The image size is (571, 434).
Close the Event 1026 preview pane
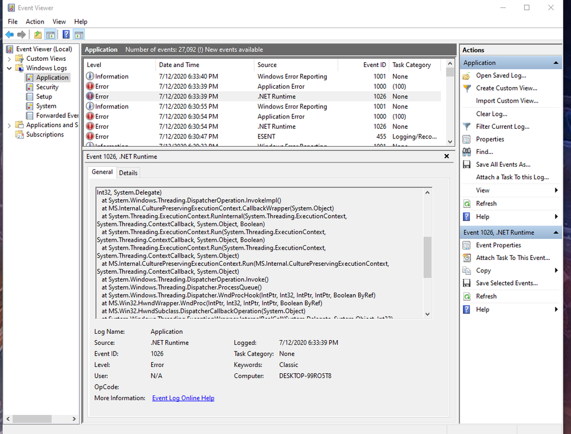pos(446,156)
